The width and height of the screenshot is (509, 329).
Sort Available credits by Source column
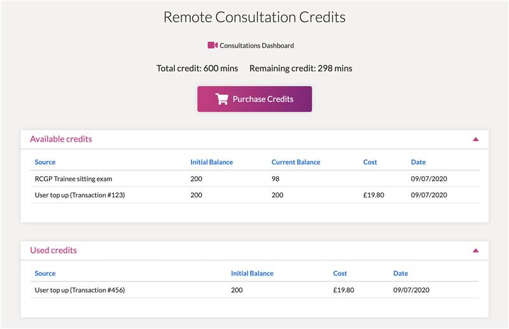tap(45, 162)
